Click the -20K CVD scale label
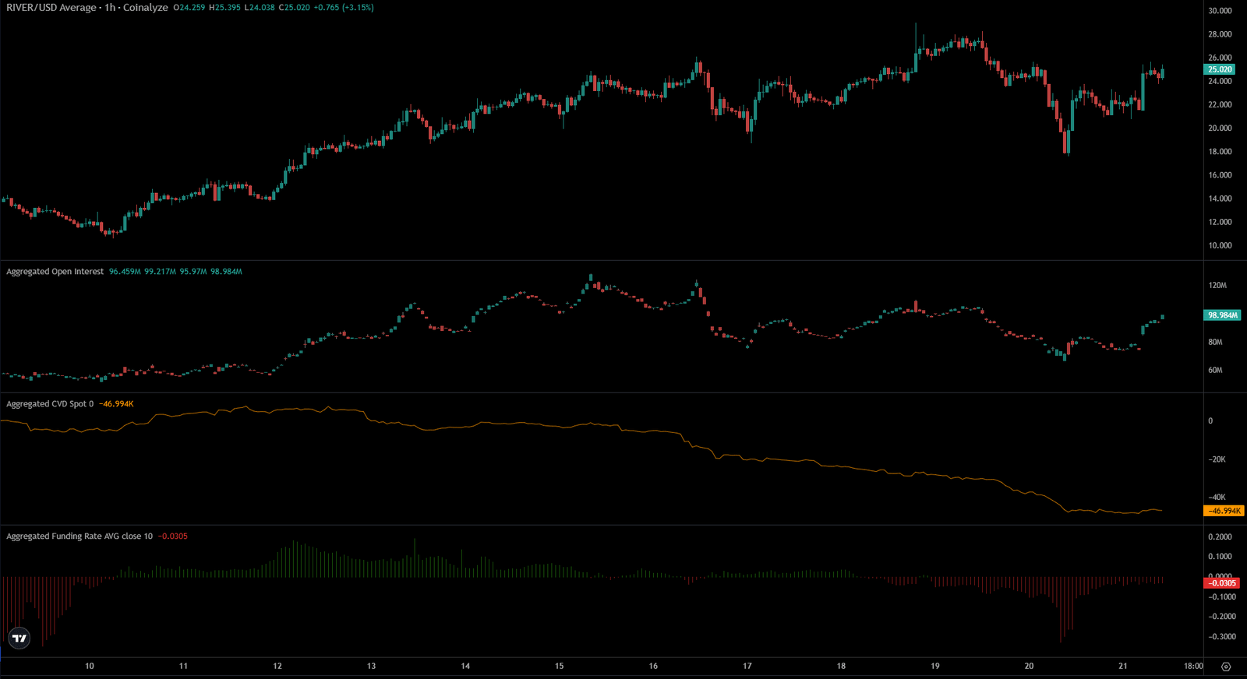Screen dimensions: 1247x679 click(x=1217, y=459)
